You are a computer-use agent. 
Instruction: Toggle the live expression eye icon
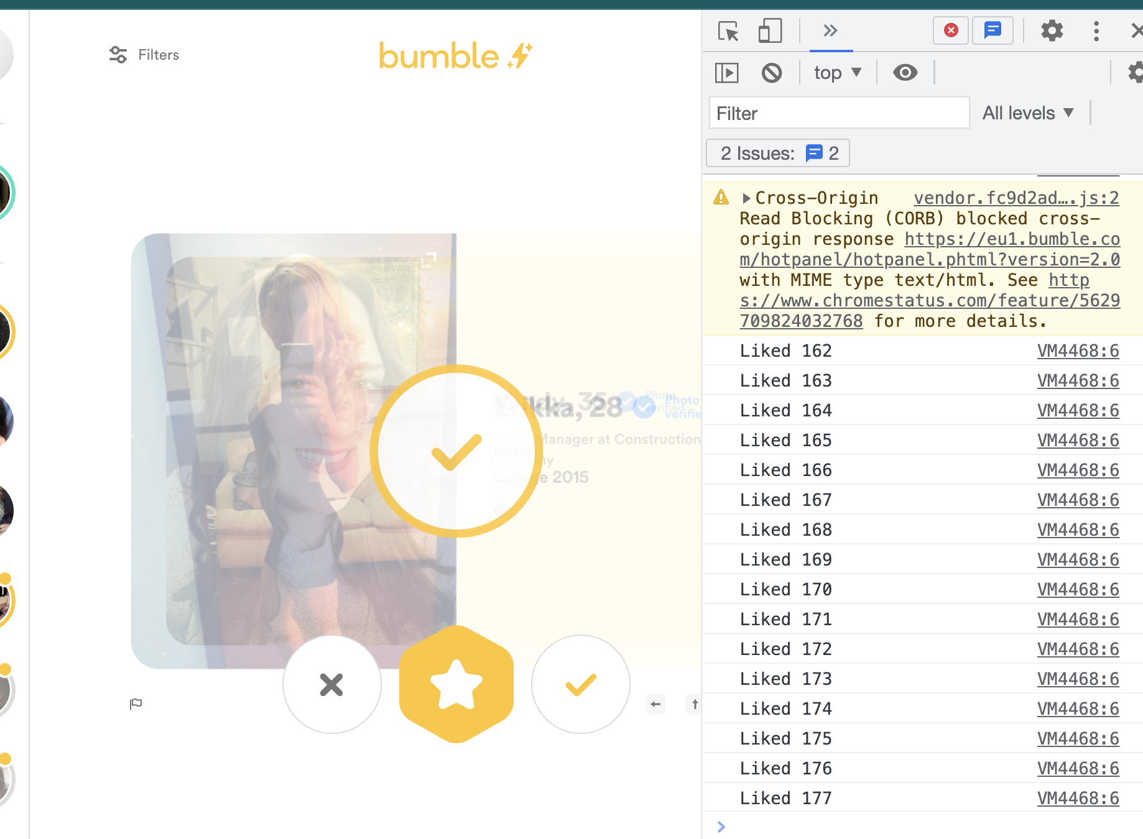click(905, 73)
